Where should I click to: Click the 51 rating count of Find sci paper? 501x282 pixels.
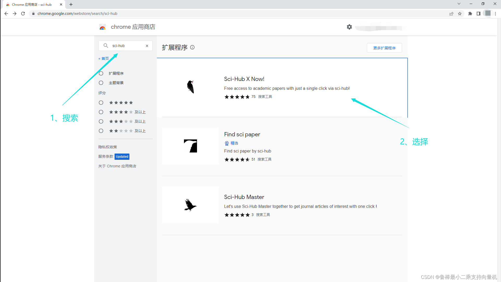253,159
